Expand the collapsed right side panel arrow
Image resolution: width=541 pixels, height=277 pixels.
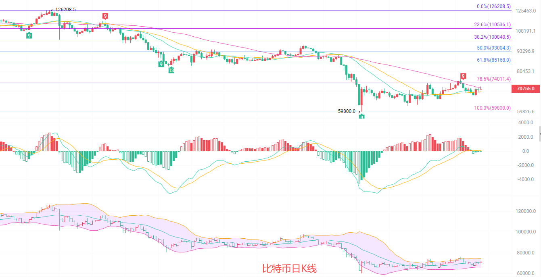pos(539,133)
